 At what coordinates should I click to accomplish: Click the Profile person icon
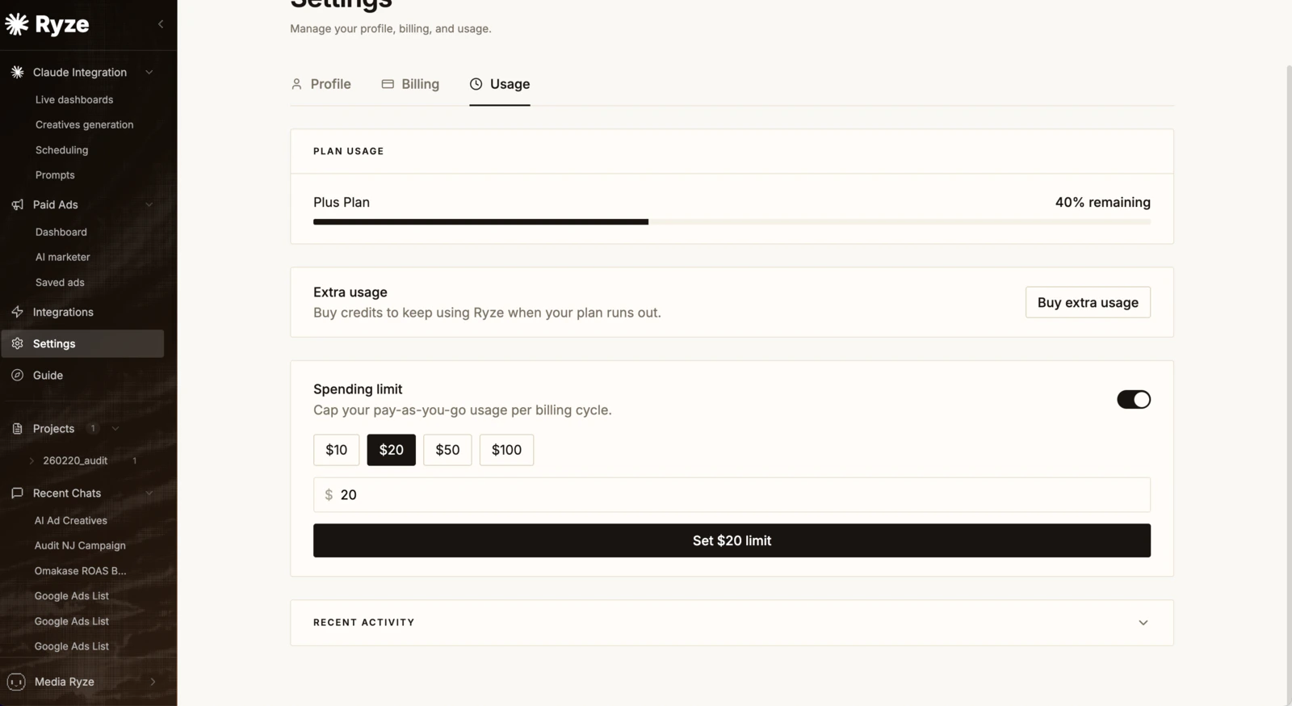[x=296, y=84]
